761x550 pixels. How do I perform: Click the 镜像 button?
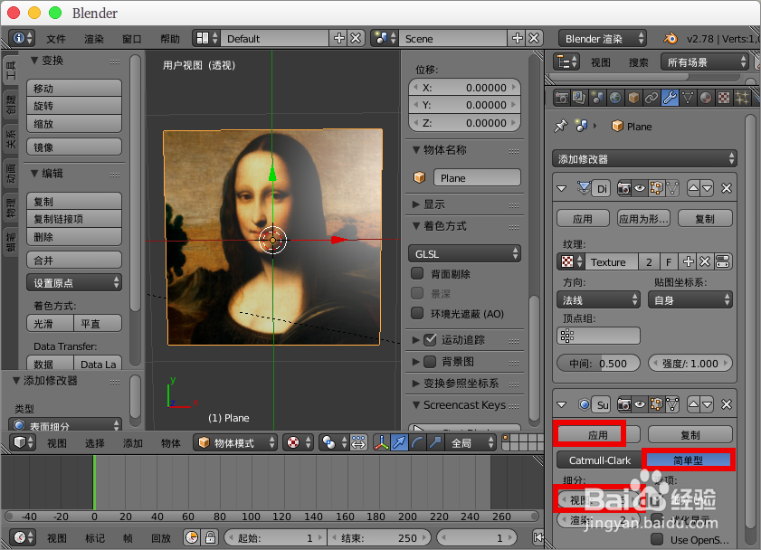pos(74,147)
